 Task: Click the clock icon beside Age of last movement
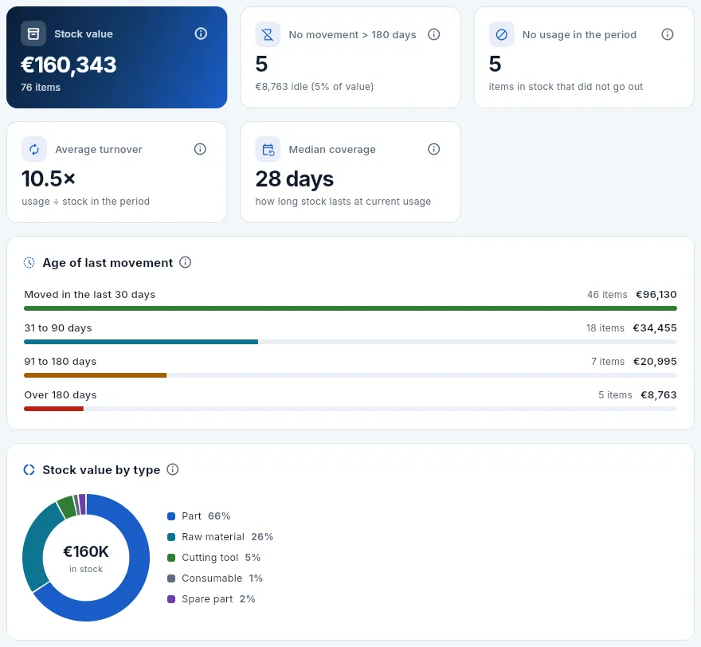click(x=29, y=262)
